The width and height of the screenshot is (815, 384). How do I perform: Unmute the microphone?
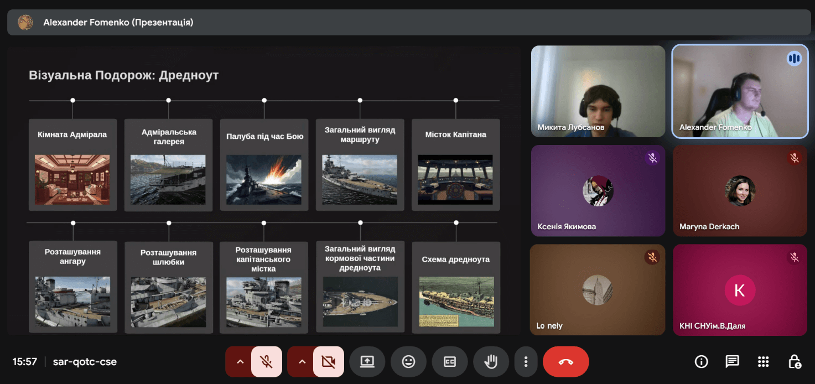click(x=267, y=362)
